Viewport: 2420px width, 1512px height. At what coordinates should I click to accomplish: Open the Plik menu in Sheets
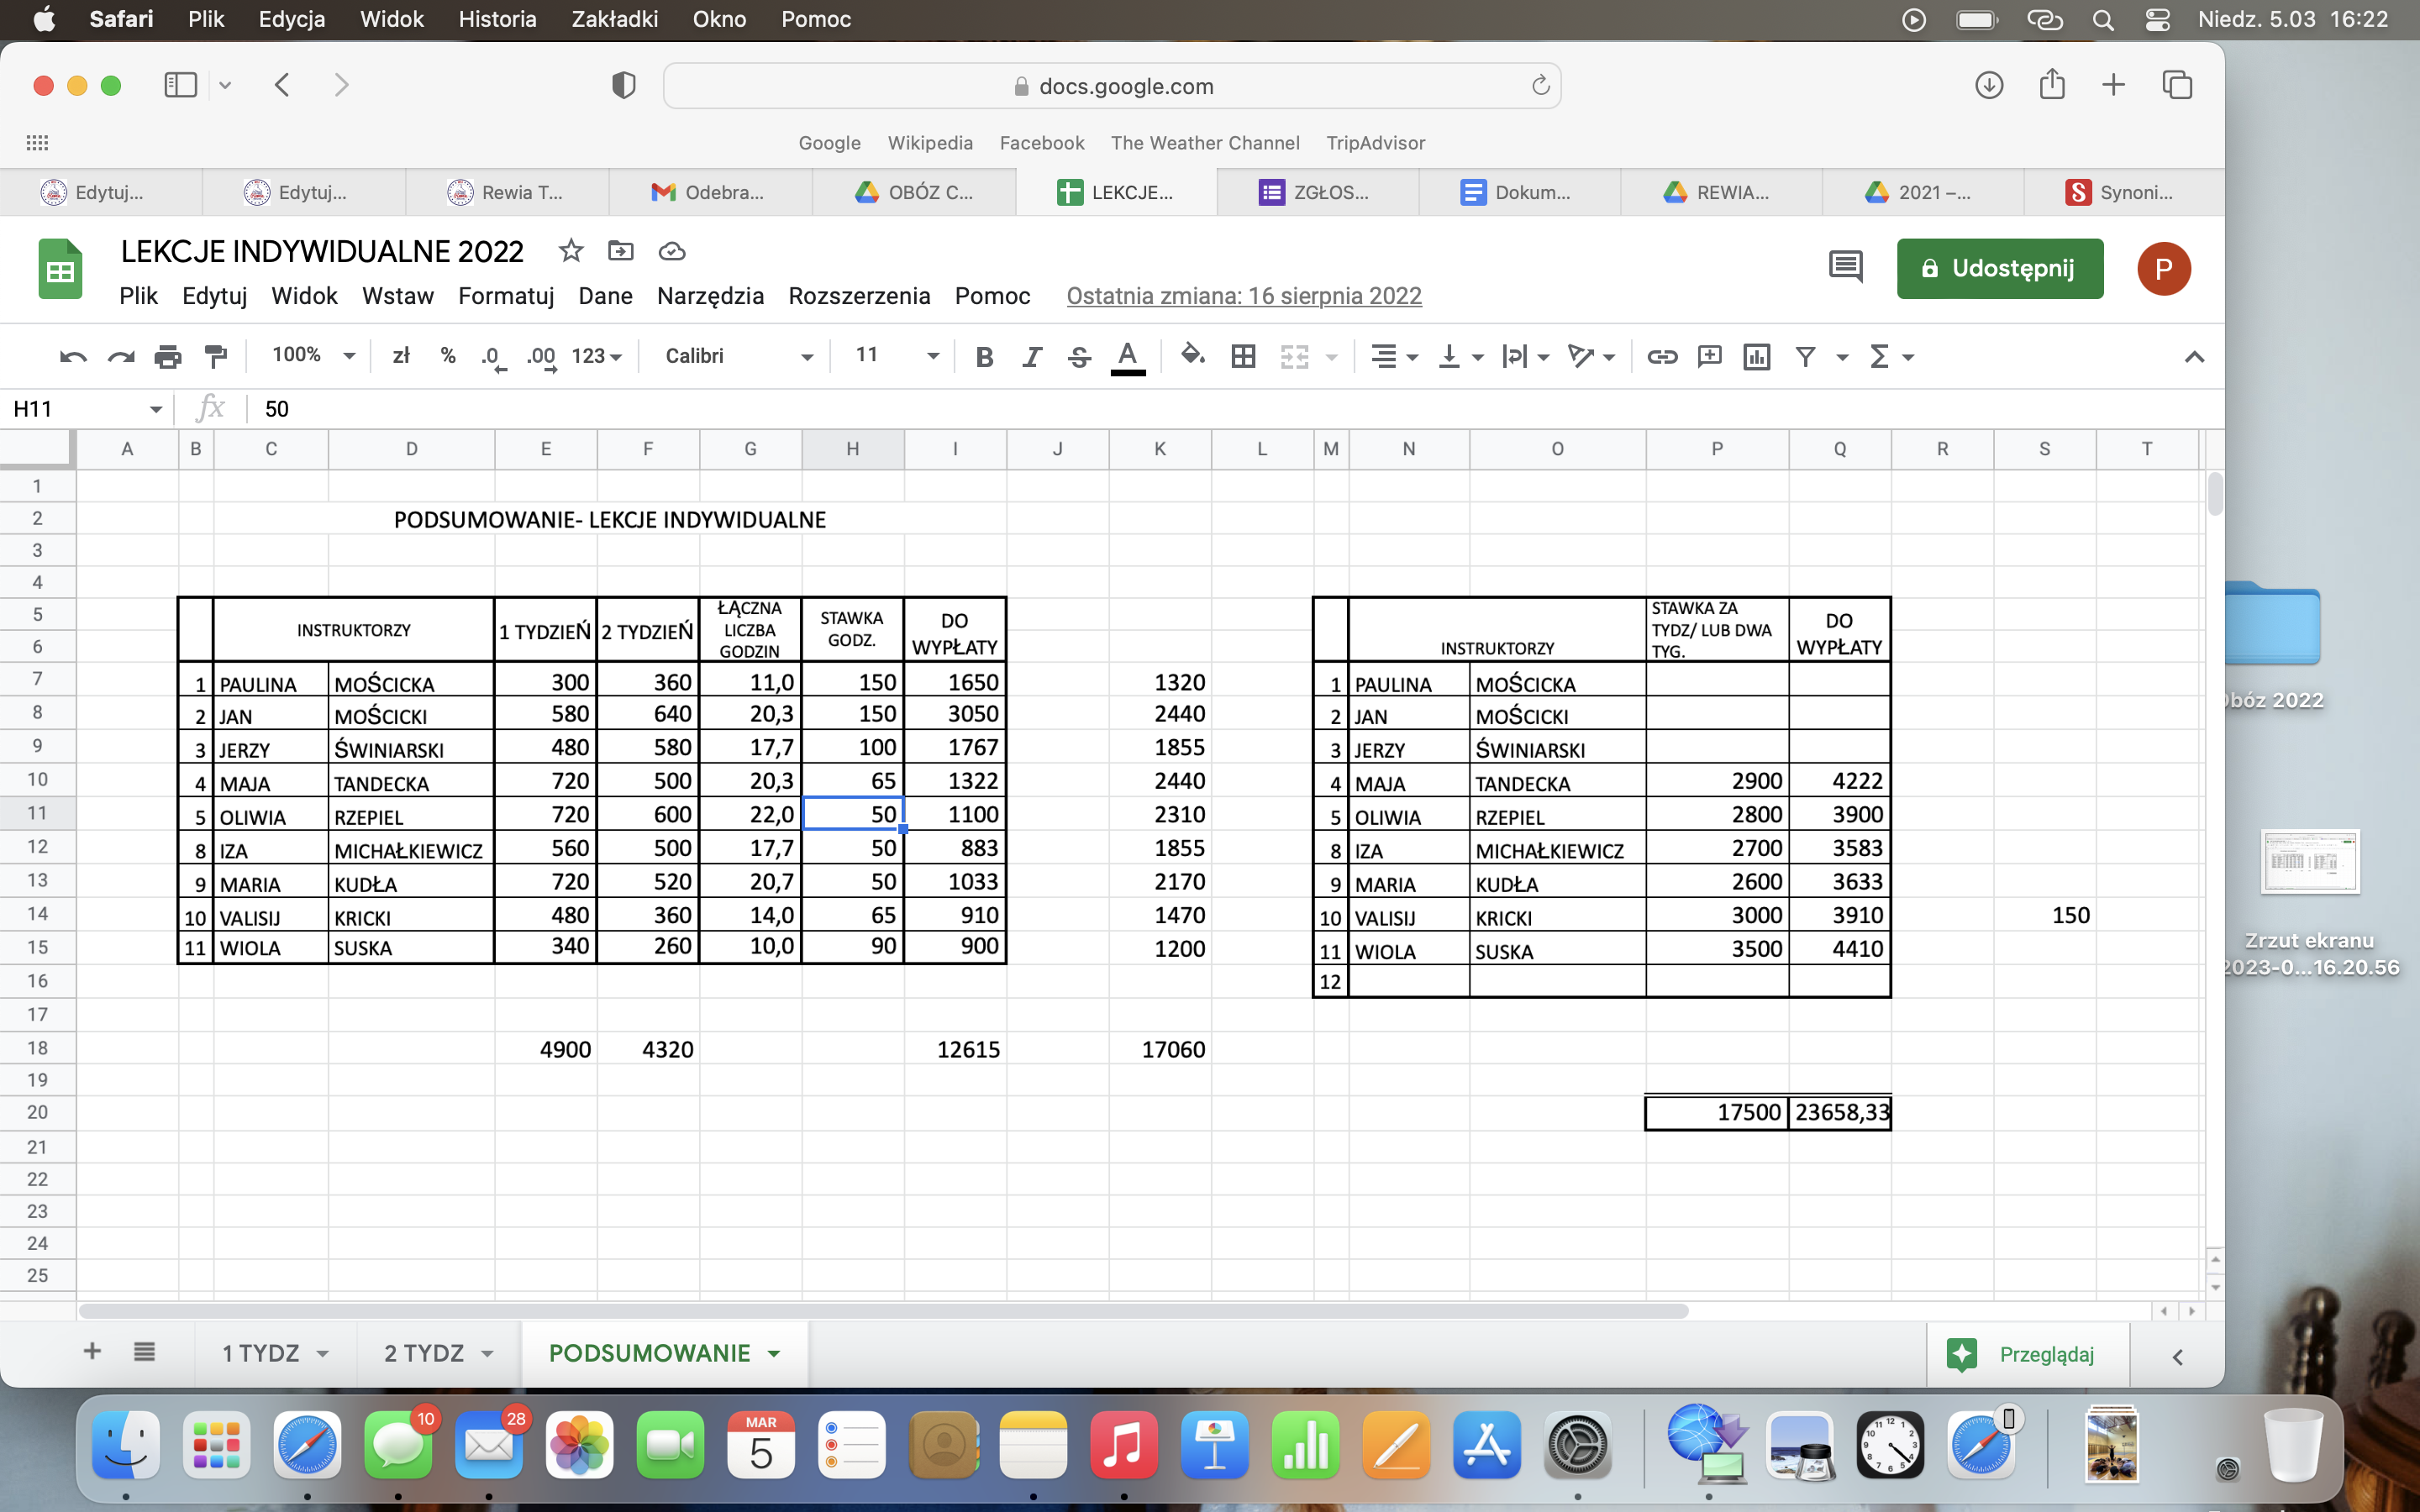point(138,296)
